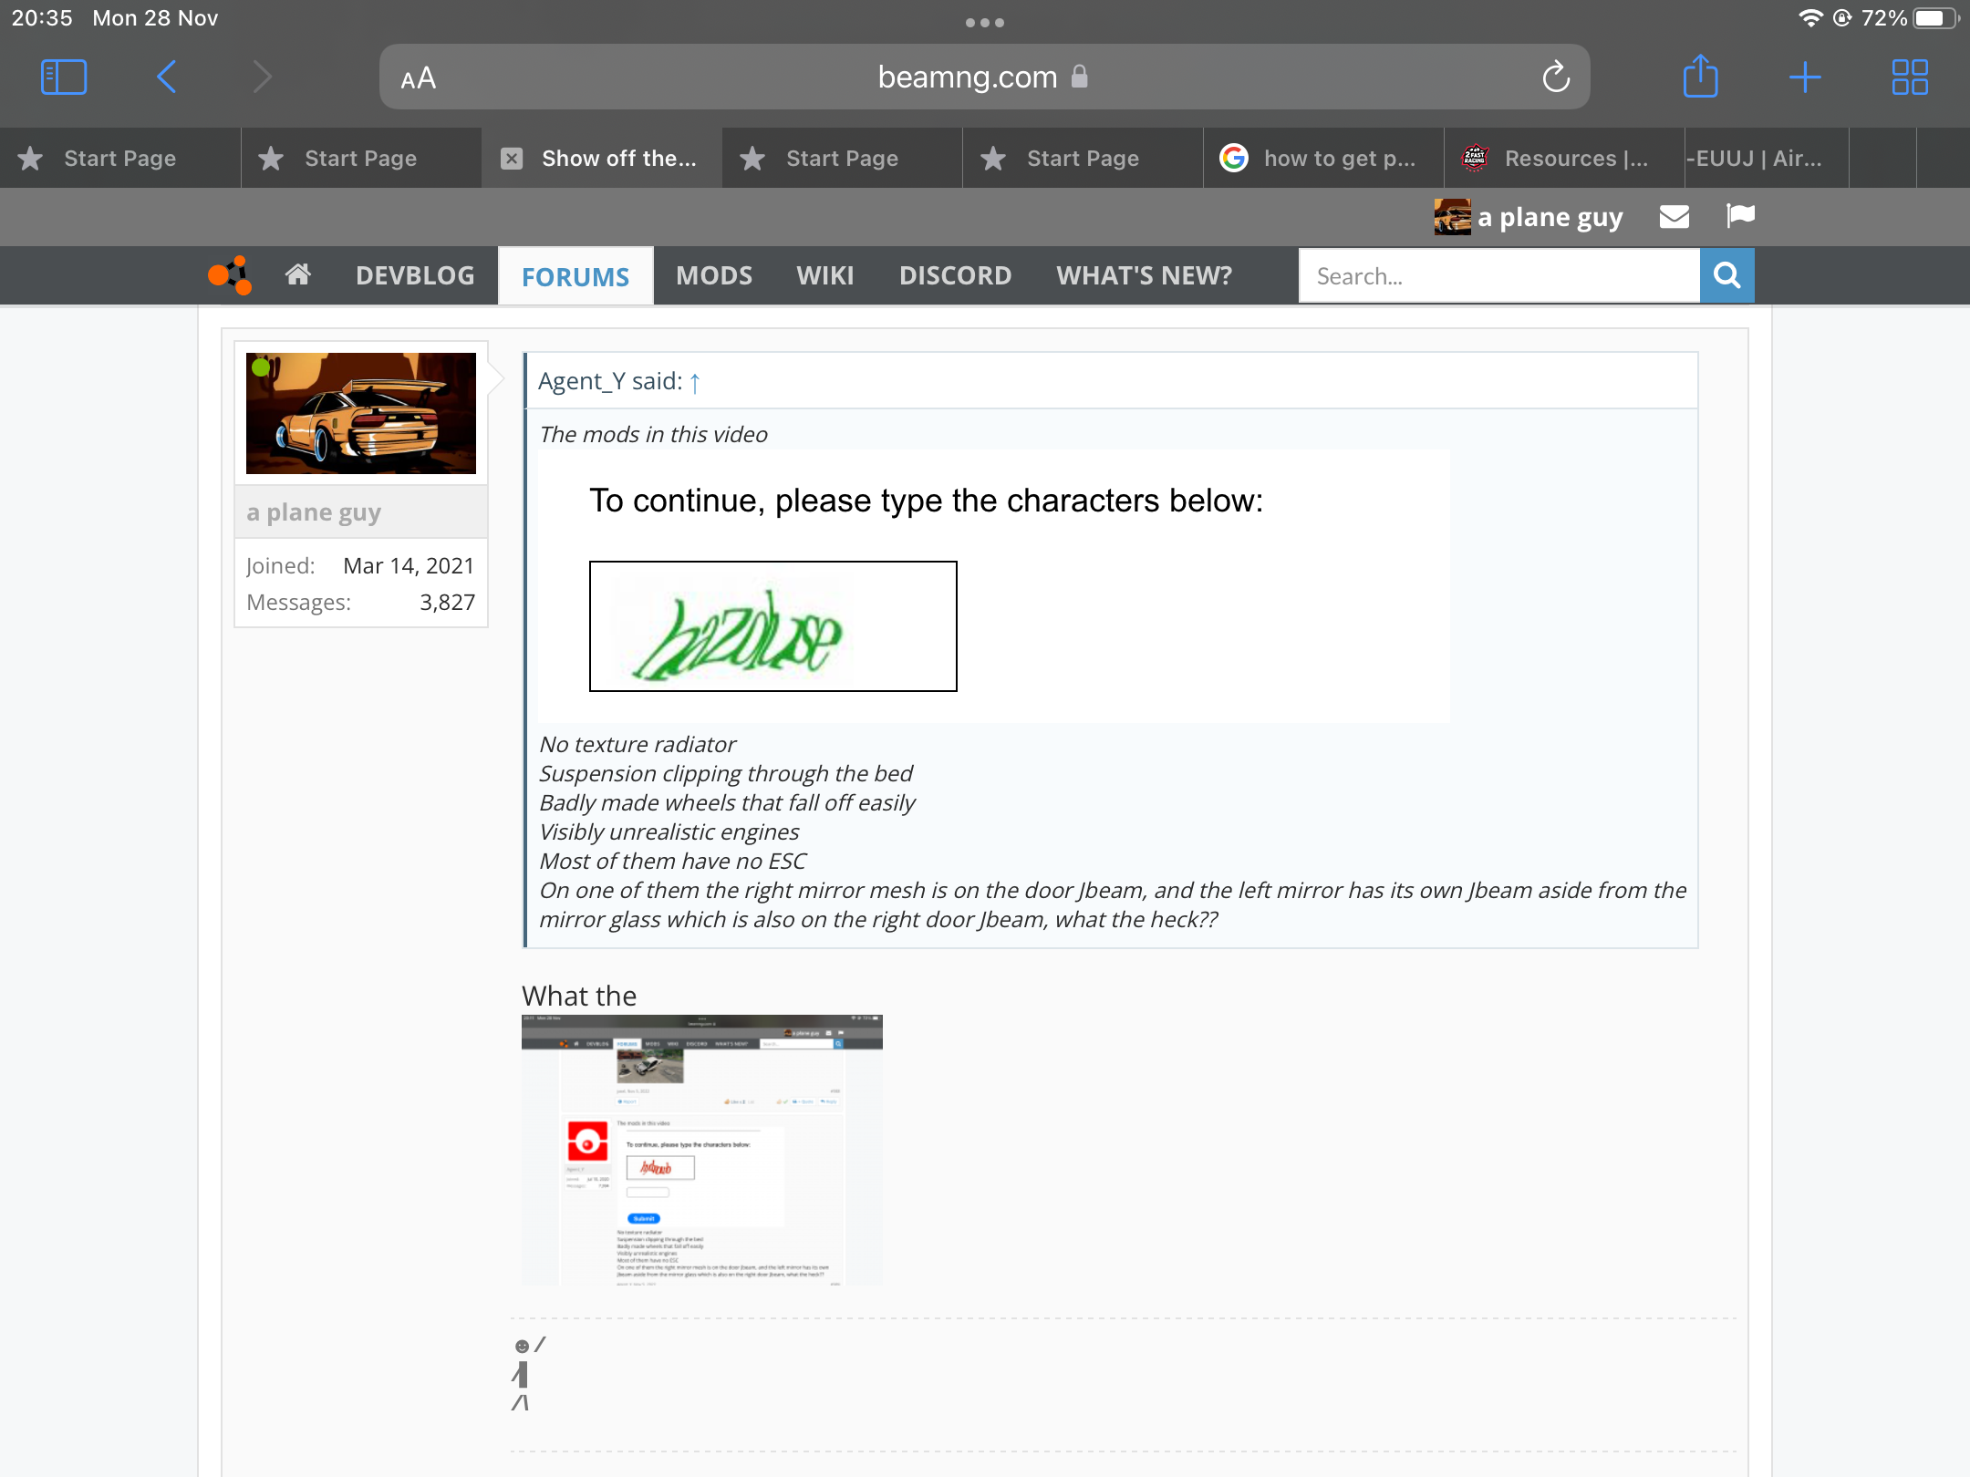The height and width of the screenshot is (1477, 1970).
Task: Toggle the Safari sidebar panel
Action: [x=64, y=77]
